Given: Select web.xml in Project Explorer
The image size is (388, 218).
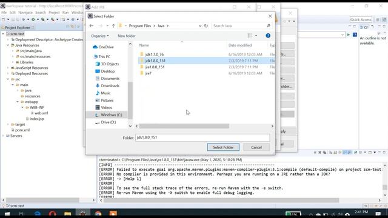Looking at the screenshot, I should click(39, 113).
